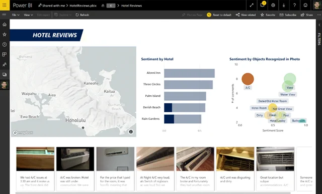Click the horizontal scrollbar under reviews
The width and height of the screenshot is (322, 194).
coord(153,193)
